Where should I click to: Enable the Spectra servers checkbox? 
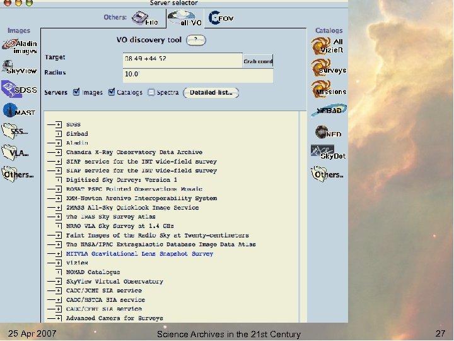(x=151, y=92)
